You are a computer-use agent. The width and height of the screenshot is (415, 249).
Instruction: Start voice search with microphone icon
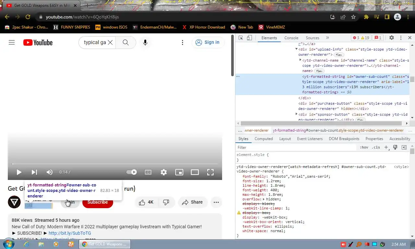[145, 42]
